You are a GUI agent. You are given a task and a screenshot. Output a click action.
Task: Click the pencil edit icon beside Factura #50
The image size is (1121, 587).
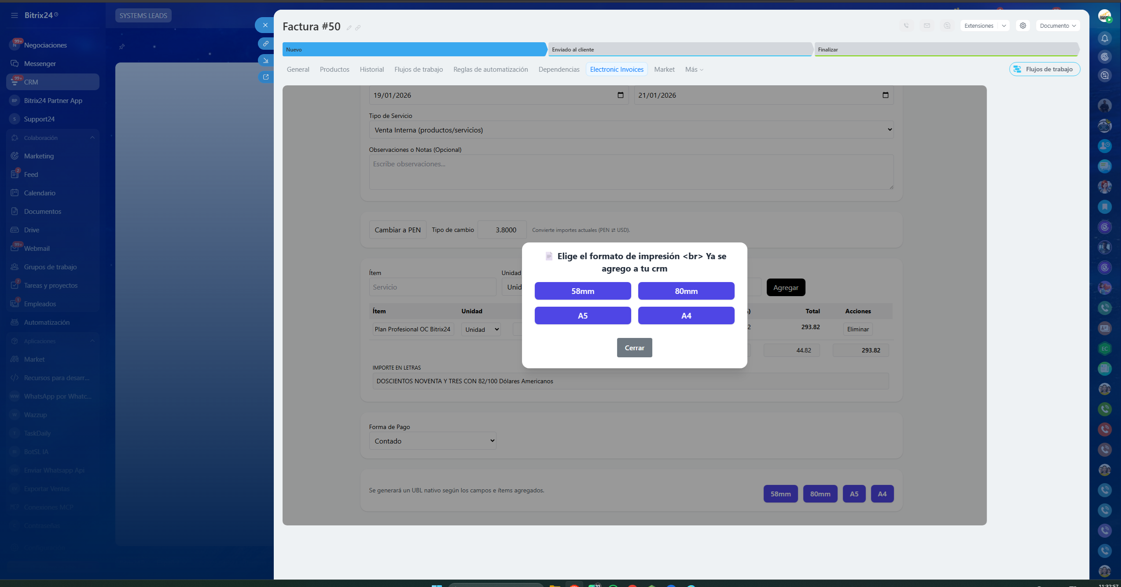pyautogui.click(x=349, y=28)
